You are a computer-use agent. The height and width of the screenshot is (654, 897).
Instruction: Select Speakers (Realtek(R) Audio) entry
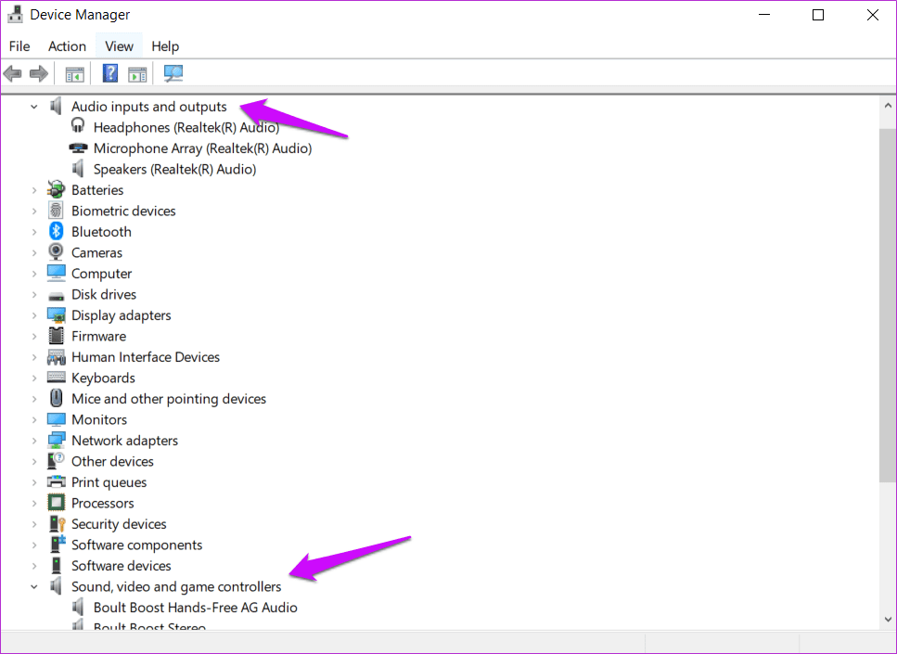[x=174, y=170]
